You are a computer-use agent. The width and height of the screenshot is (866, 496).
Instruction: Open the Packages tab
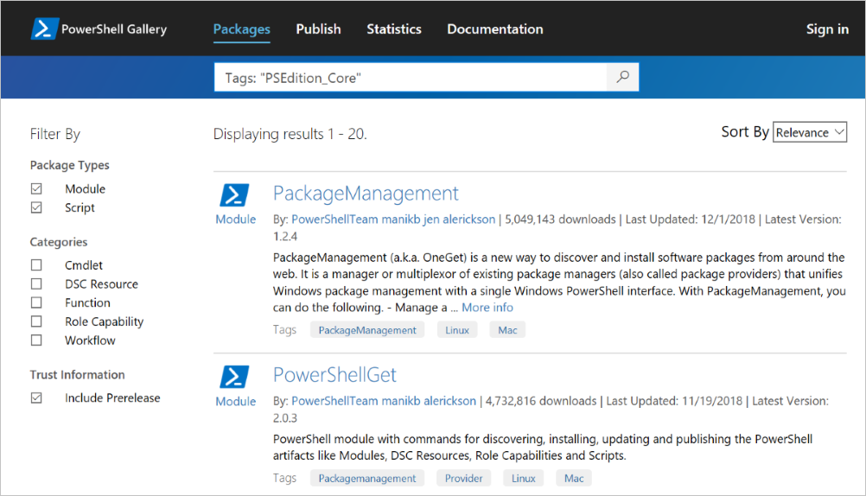pos(241,29)
